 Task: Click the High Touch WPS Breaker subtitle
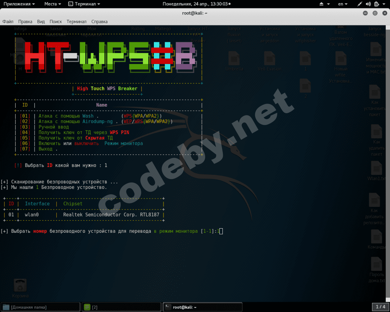point(107,89)
